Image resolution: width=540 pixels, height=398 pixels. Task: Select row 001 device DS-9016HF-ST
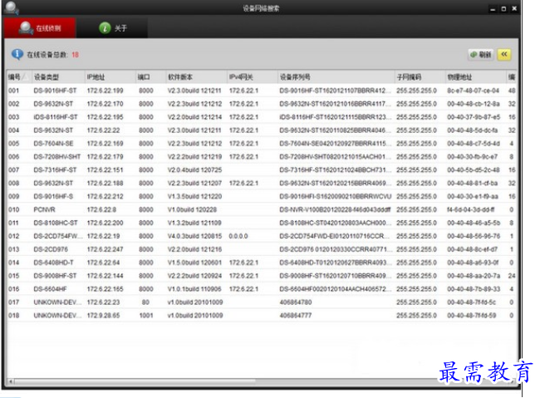[x=55, y=91]
